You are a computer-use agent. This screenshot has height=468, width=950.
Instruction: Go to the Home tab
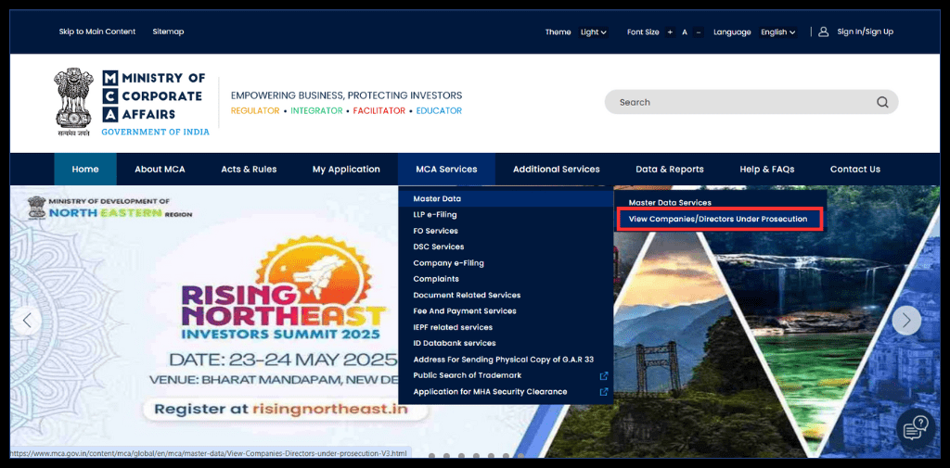[x=85, y=170]
